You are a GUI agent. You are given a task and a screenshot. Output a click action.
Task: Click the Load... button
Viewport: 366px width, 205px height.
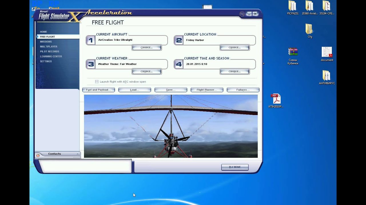[134, 90]
